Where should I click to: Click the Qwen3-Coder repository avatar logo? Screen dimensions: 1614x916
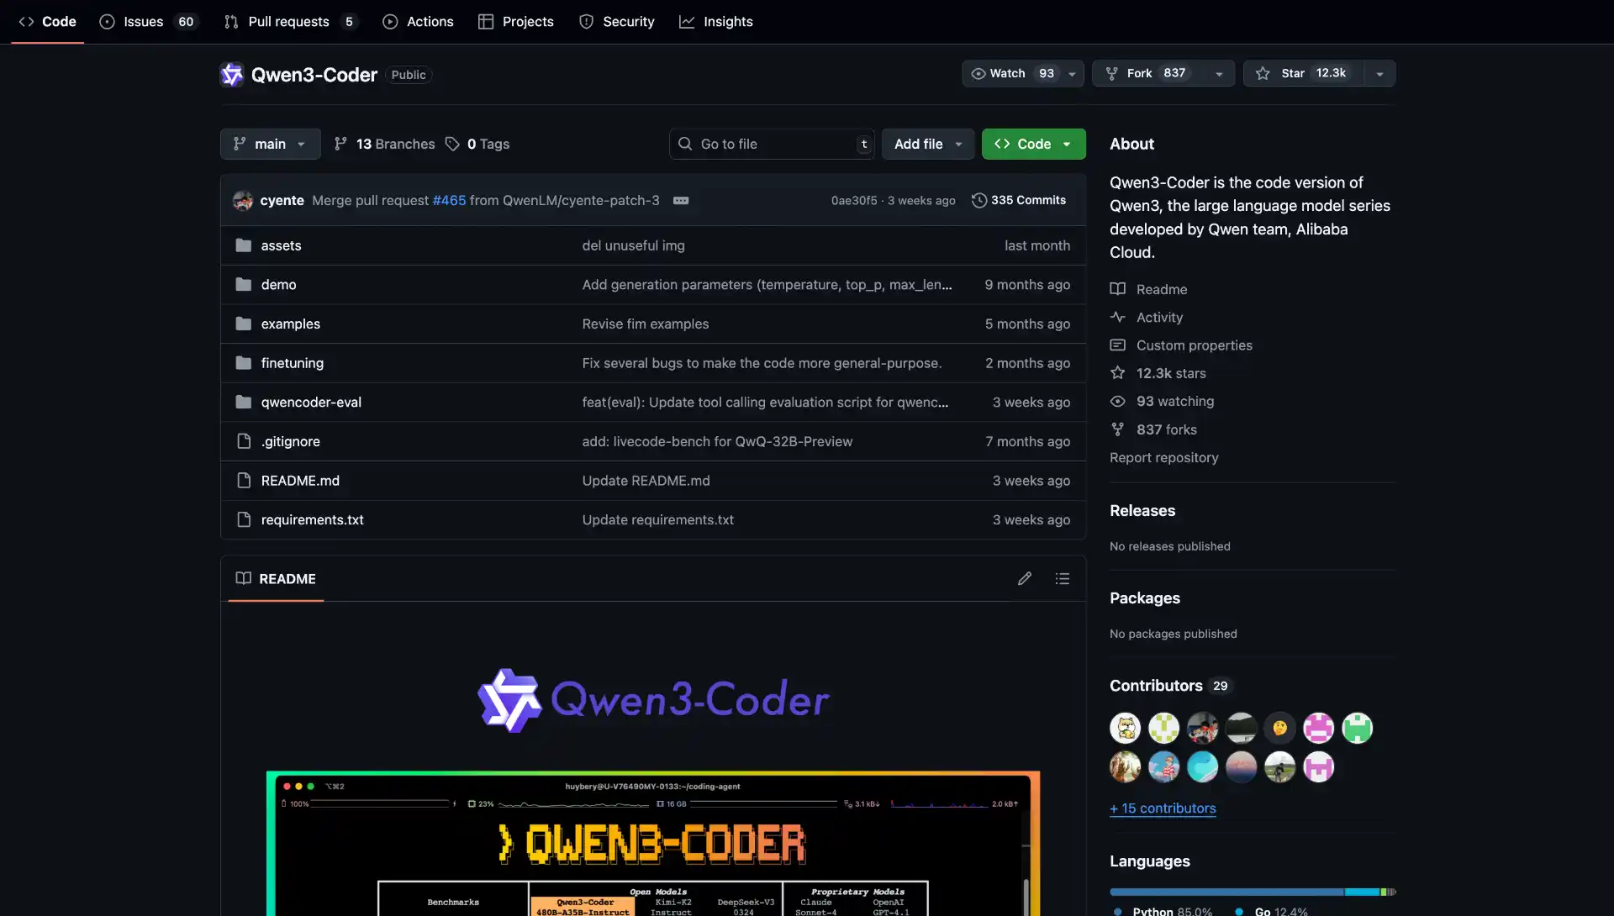(x=231, y=75)
